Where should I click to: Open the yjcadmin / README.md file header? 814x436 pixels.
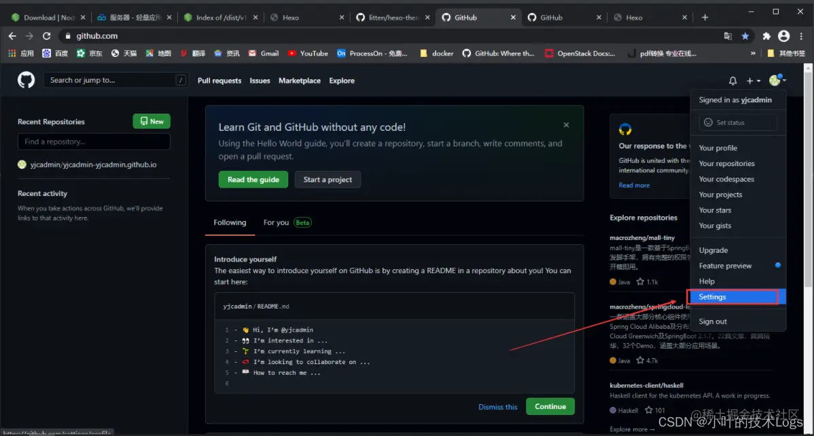pos(256,306)
